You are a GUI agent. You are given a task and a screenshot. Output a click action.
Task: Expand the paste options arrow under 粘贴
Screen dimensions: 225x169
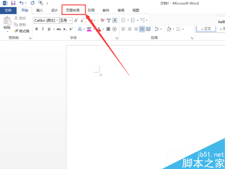(7, 32)
